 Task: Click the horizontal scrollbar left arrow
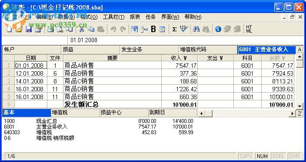pyautogui.click(x=201, y=113)
